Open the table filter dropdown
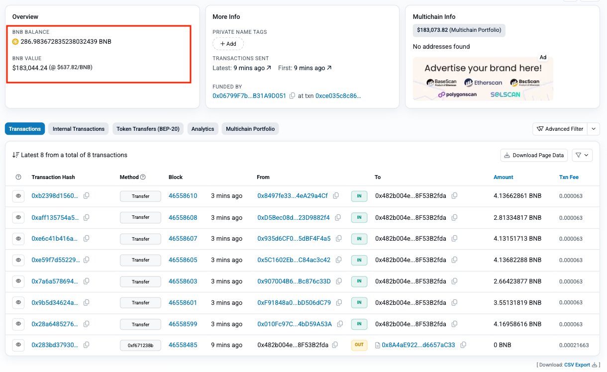This screenshot has width=607, height=372. tap(582, 155)
